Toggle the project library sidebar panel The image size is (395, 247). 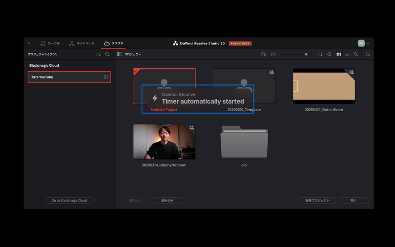coord(119,54)
